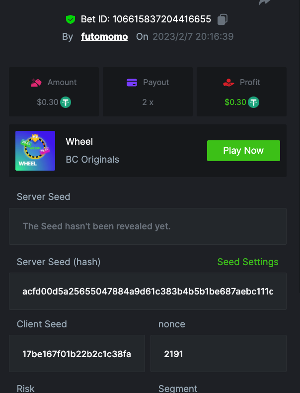Click the Client Seed field

tap(77, 354)
